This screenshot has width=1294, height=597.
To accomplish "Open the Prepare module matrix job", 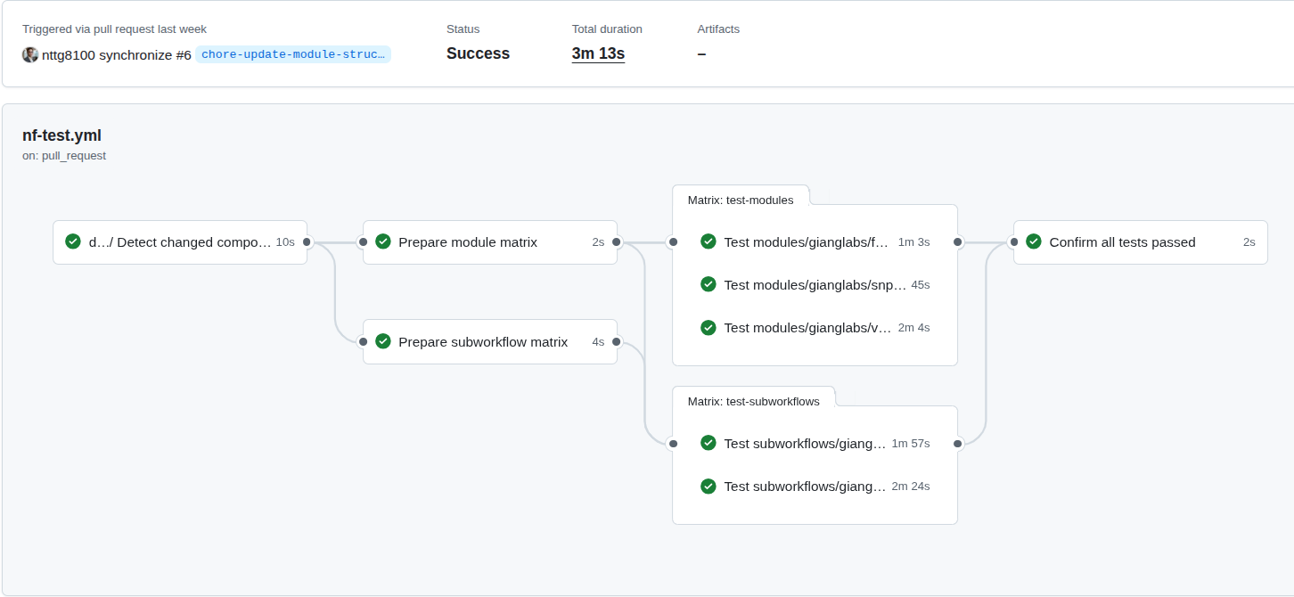I will [x=490, y=242].
